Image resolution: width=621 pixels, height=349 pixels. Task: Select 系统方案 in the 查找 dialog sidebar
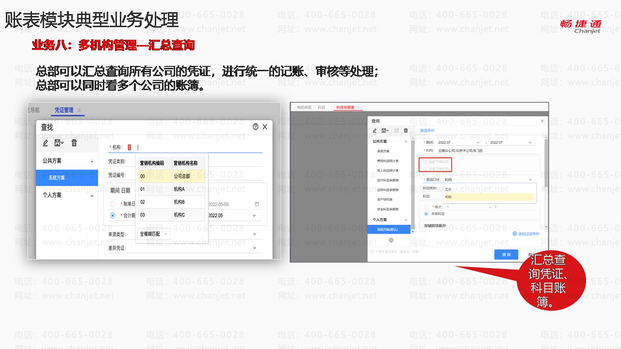67,178
